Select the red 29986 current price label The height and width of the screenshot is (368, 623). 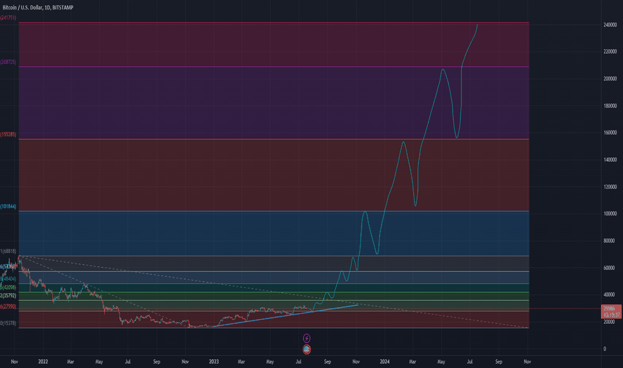(611, 311)
